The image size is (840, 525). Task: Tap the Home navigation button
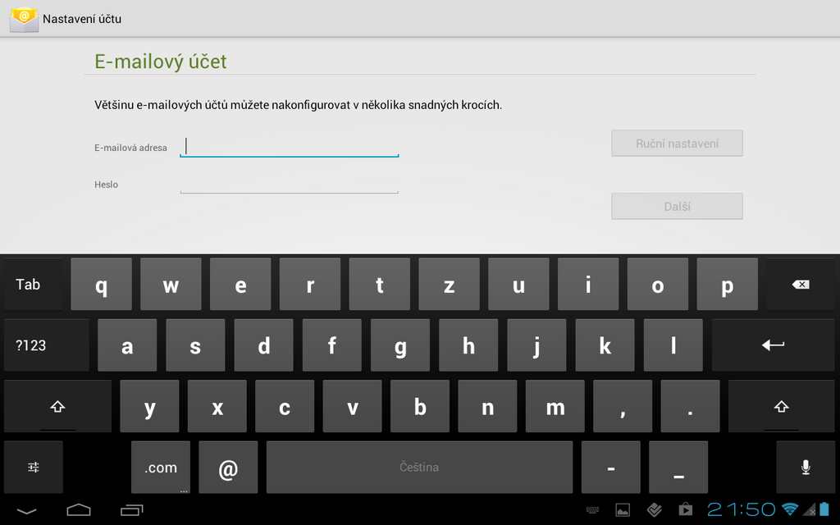(x=79, y=510)
